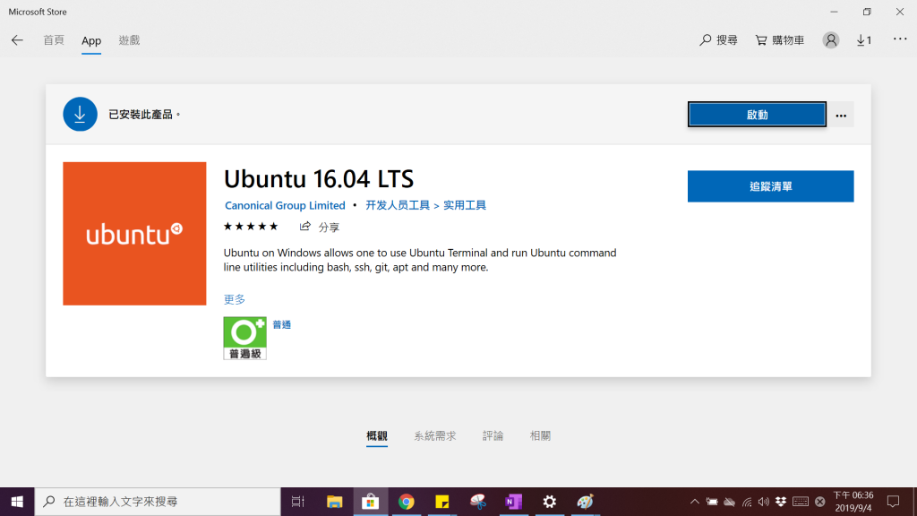Click the Ubuntu orange logo thumbnail
This screenshot has height=516, width=917.
pyautogui.click(x=134, y=234)
